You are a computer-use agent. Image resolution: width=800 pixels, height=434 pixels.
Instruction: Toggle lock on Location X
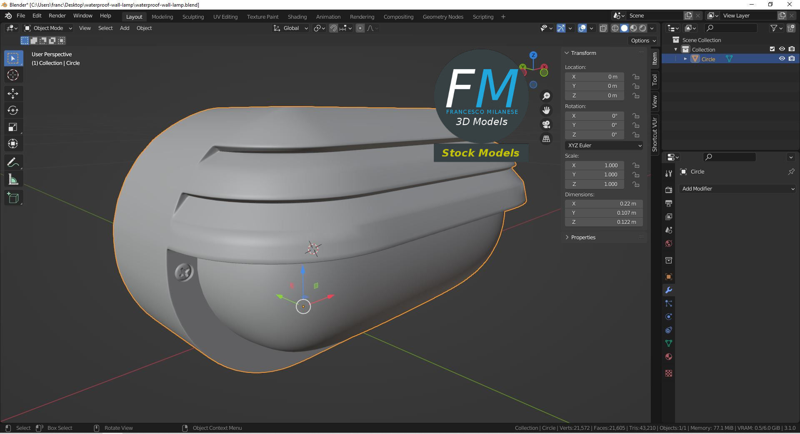pyautogui.click(x=635, y=77)
